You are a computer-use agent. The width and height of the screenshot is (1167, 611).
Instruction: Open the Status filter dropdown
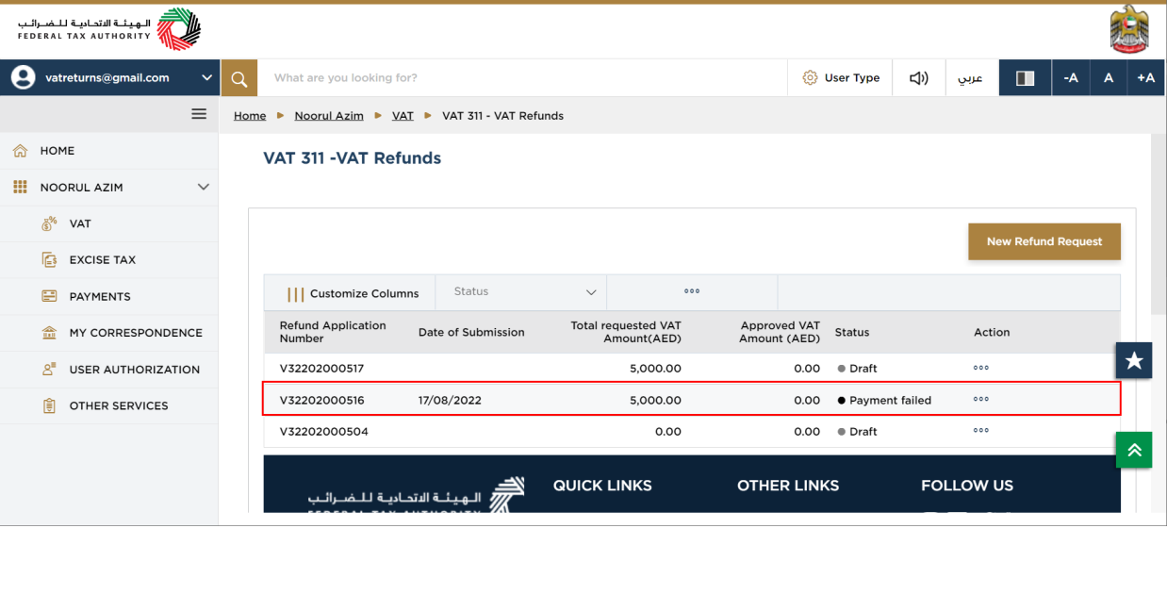click(521, 292)
